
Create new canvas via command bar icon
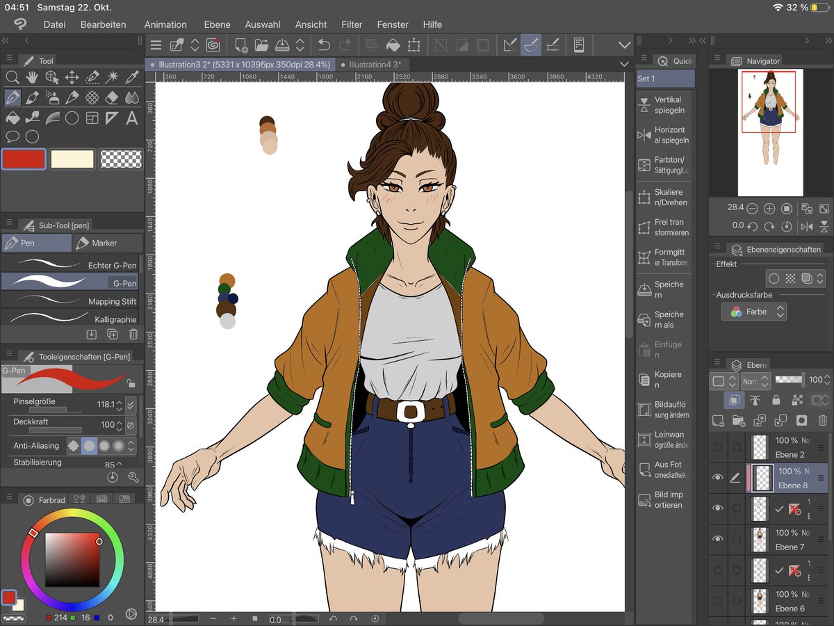241,45
